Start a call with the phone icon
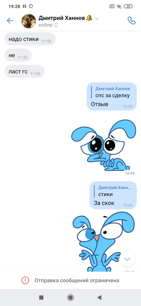141x306 pixels. 131,20
